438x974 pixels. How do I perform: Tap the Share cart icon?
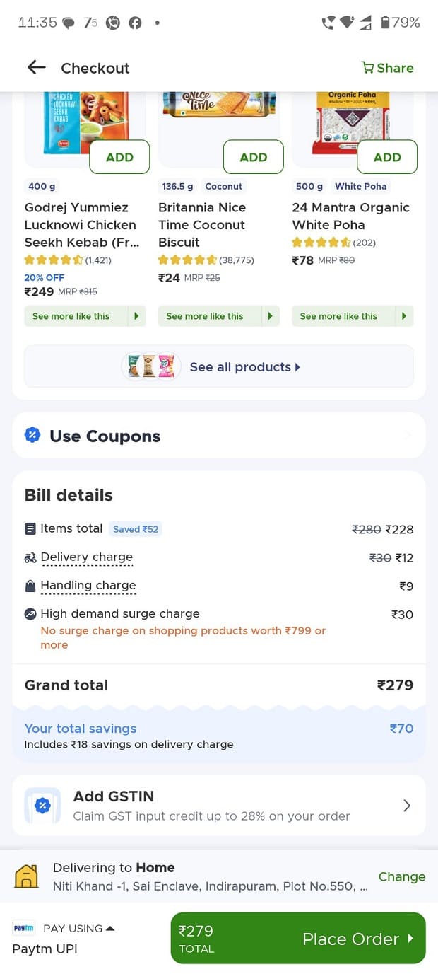[367, 68]
